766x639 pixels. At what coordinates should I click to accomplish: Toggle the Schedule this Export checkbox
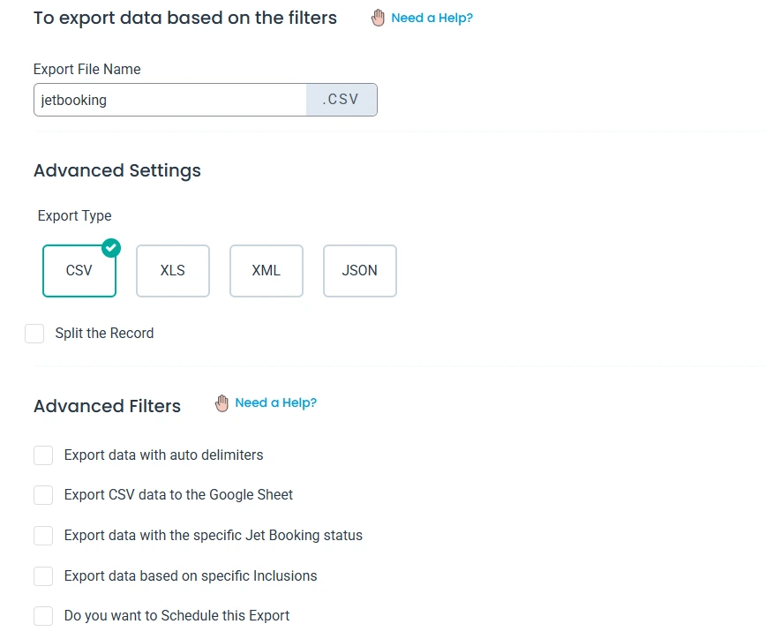pyautogui.click(x=43, y=616)
